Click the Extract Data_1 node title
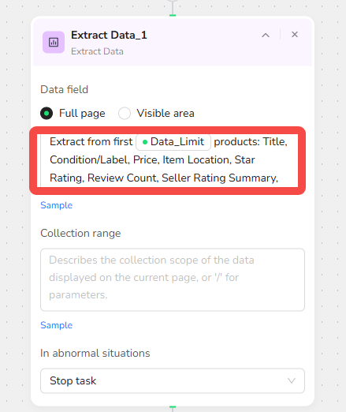Image resolution: width=346 pixels, height=412 pixels. coord(109,36)
